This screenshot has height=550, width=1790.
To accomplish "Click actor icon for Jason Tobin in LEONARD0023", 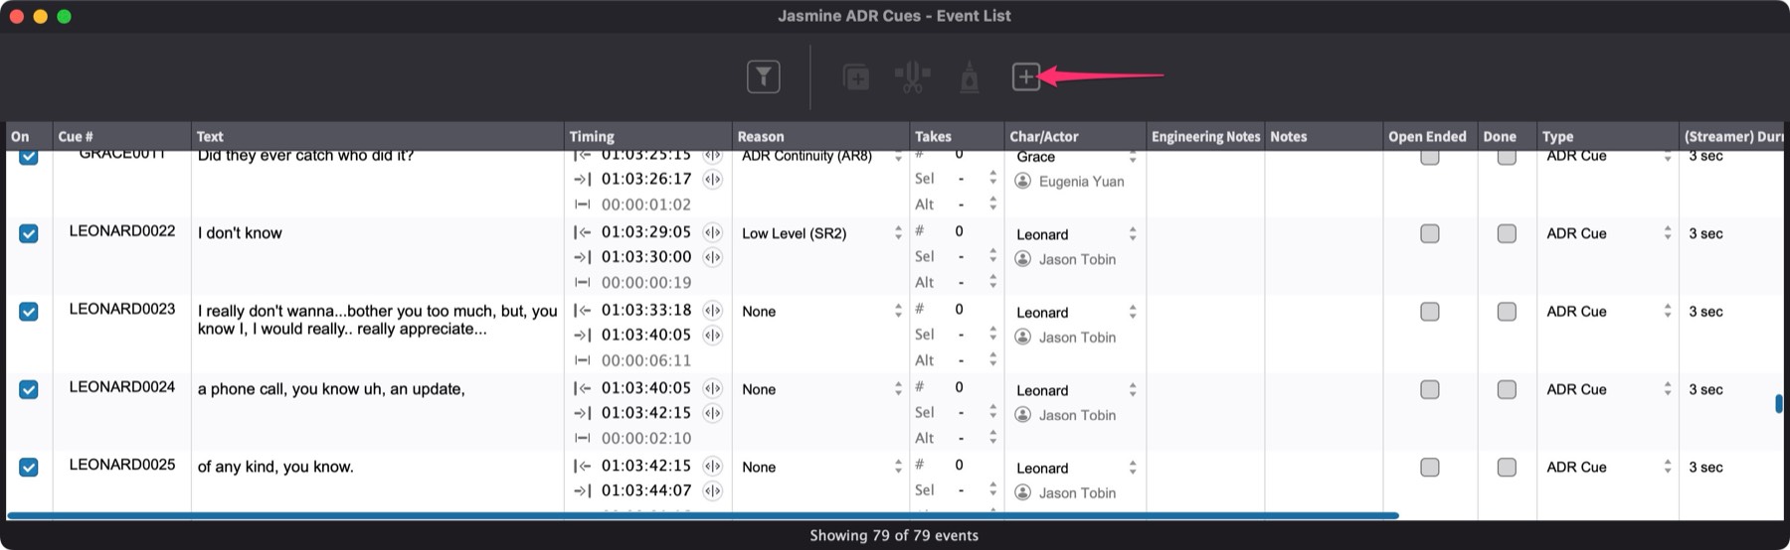I will [x=1022, y=338].
